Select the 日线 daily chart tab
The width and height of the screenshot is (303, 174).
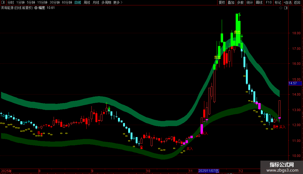coord(78,2)
